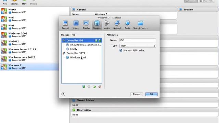219x123 pixels.
Task: Click add hard disk icon on IDE controller
Action: 100,40
